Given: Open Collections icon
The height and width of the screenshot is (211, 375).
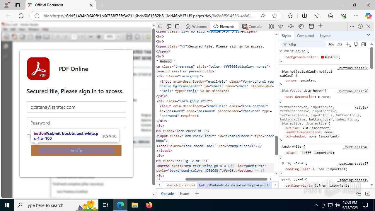Looking at the screenshot, I should [330, 16].
